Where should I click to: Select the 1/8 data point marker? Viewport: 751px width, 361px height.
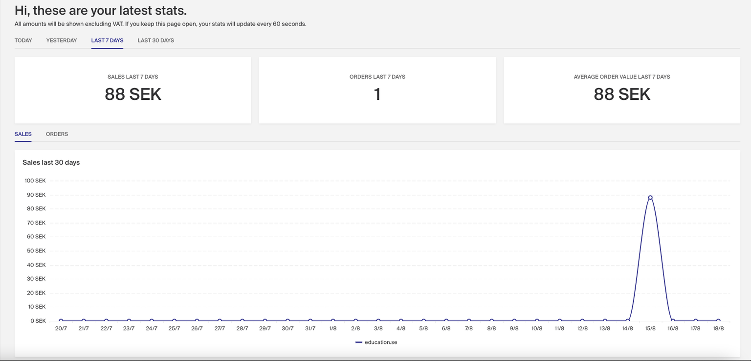[333, 321]
